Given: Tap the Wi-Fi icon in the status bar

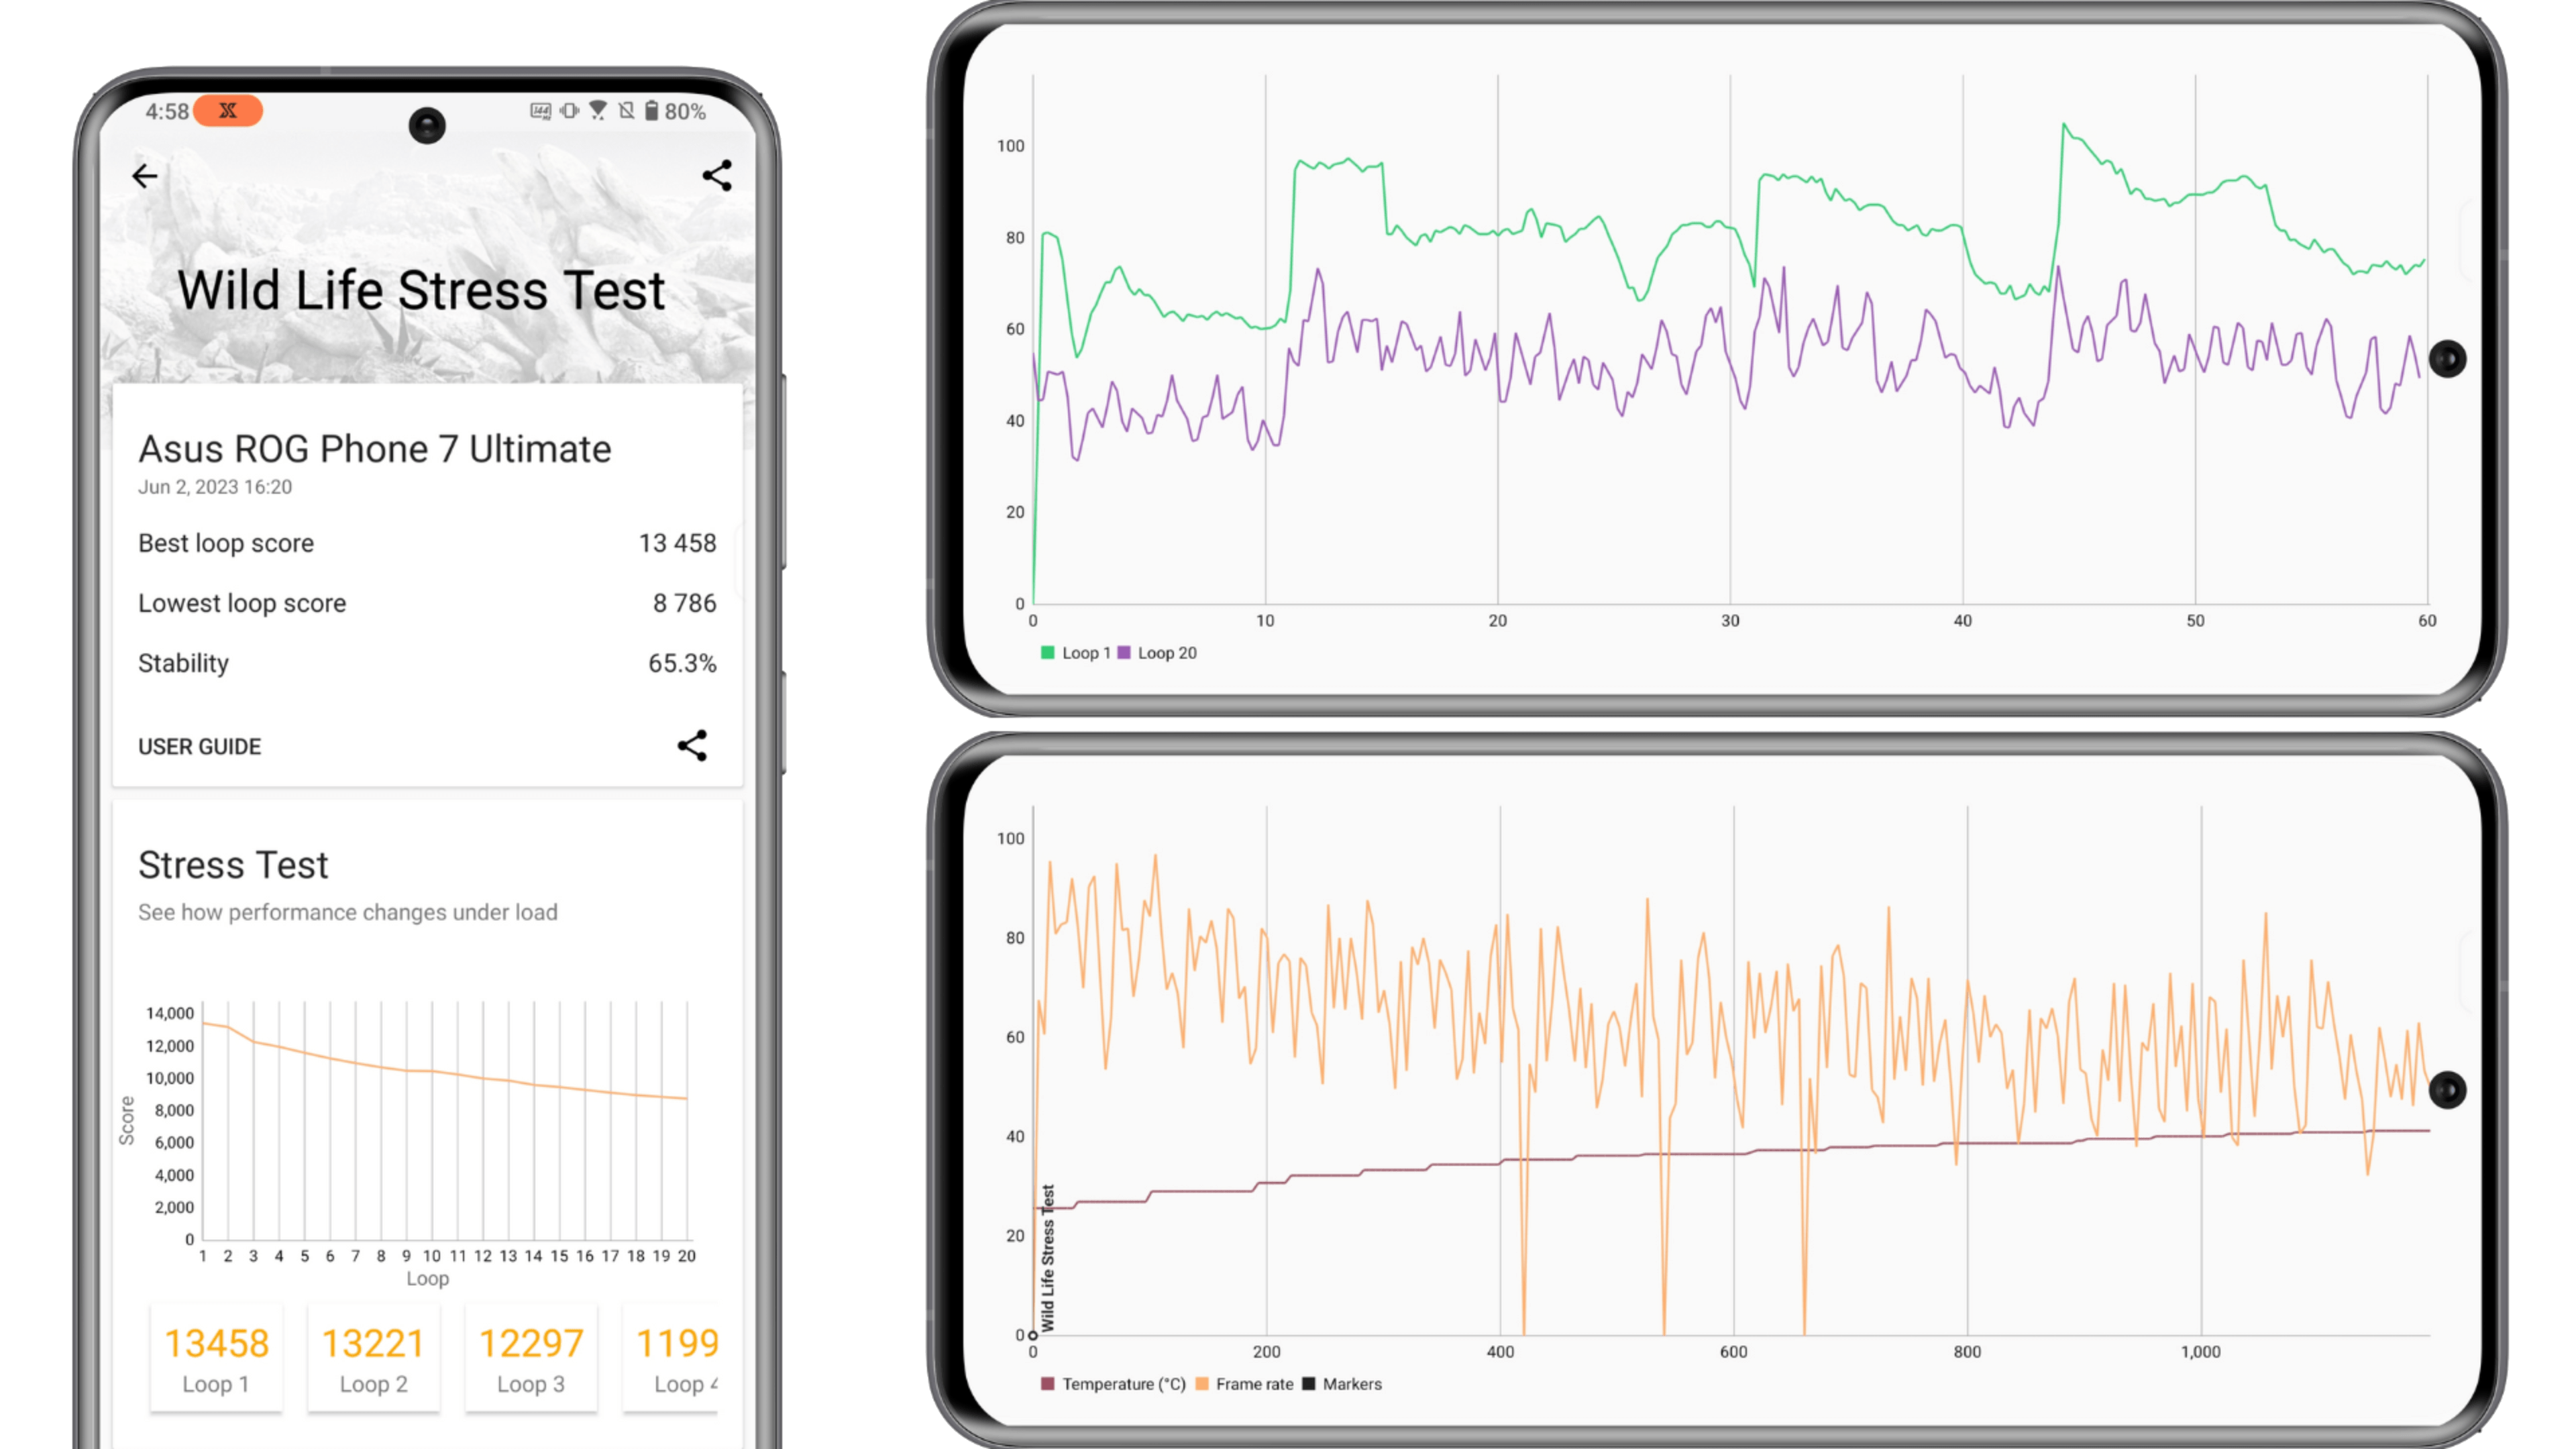Looking at the screenshot, I should (x=598, y=111).
